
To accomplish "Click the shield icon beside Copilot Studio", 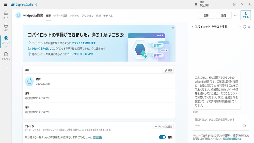I will tap(36, 5).
